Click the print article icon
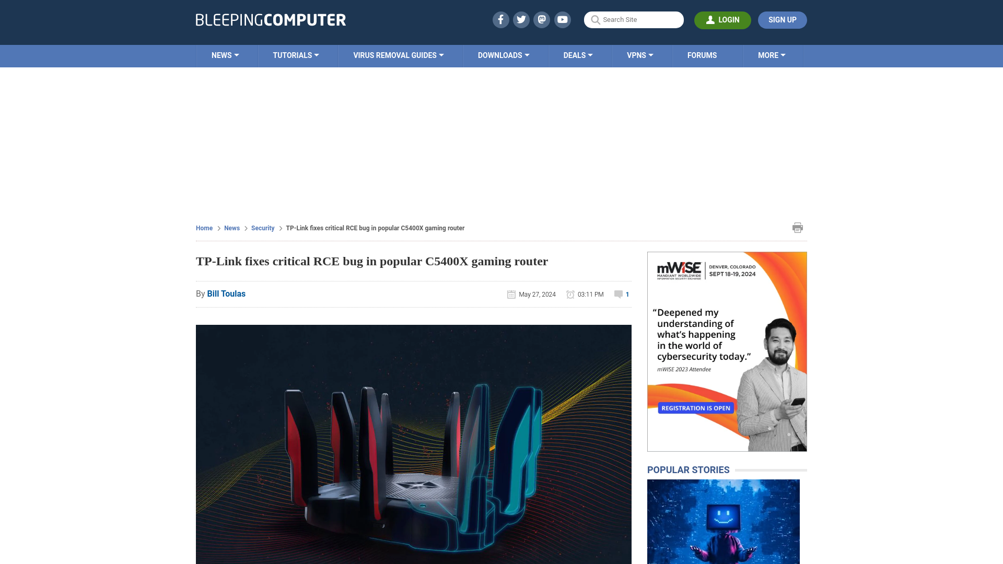This screenshot has width=1003, height=564. pyautogui.click(x=798, y=227)
